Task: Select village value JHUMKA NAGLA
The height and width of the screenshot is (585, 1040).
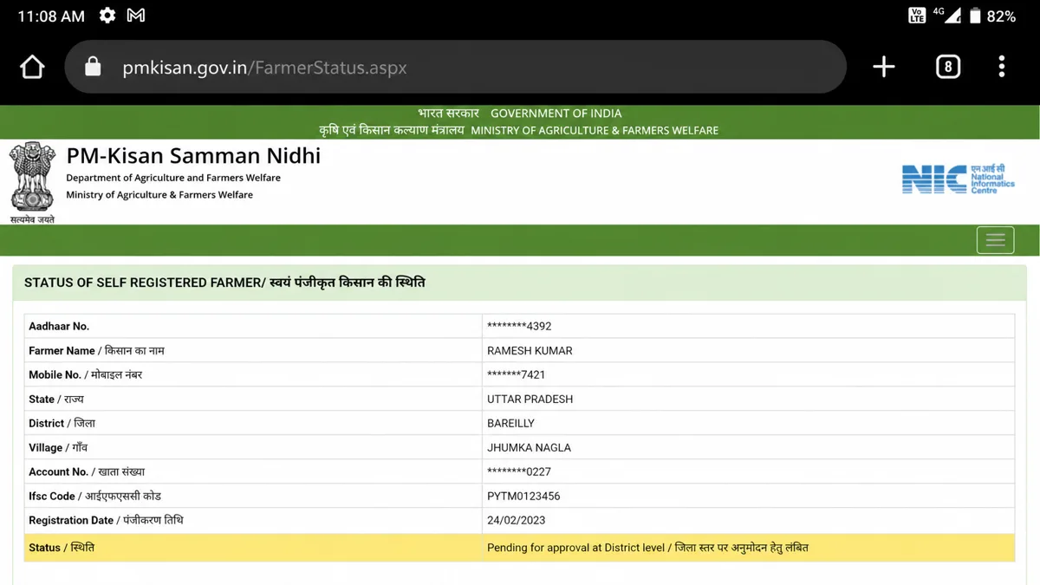Action: [529, 448]
